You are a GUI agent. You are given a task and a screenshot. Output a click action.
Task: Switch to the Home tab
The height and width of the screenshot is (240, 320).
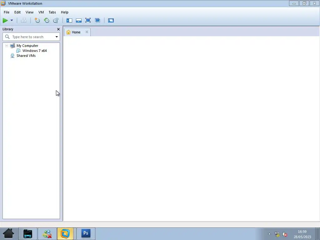pos(77,32)
